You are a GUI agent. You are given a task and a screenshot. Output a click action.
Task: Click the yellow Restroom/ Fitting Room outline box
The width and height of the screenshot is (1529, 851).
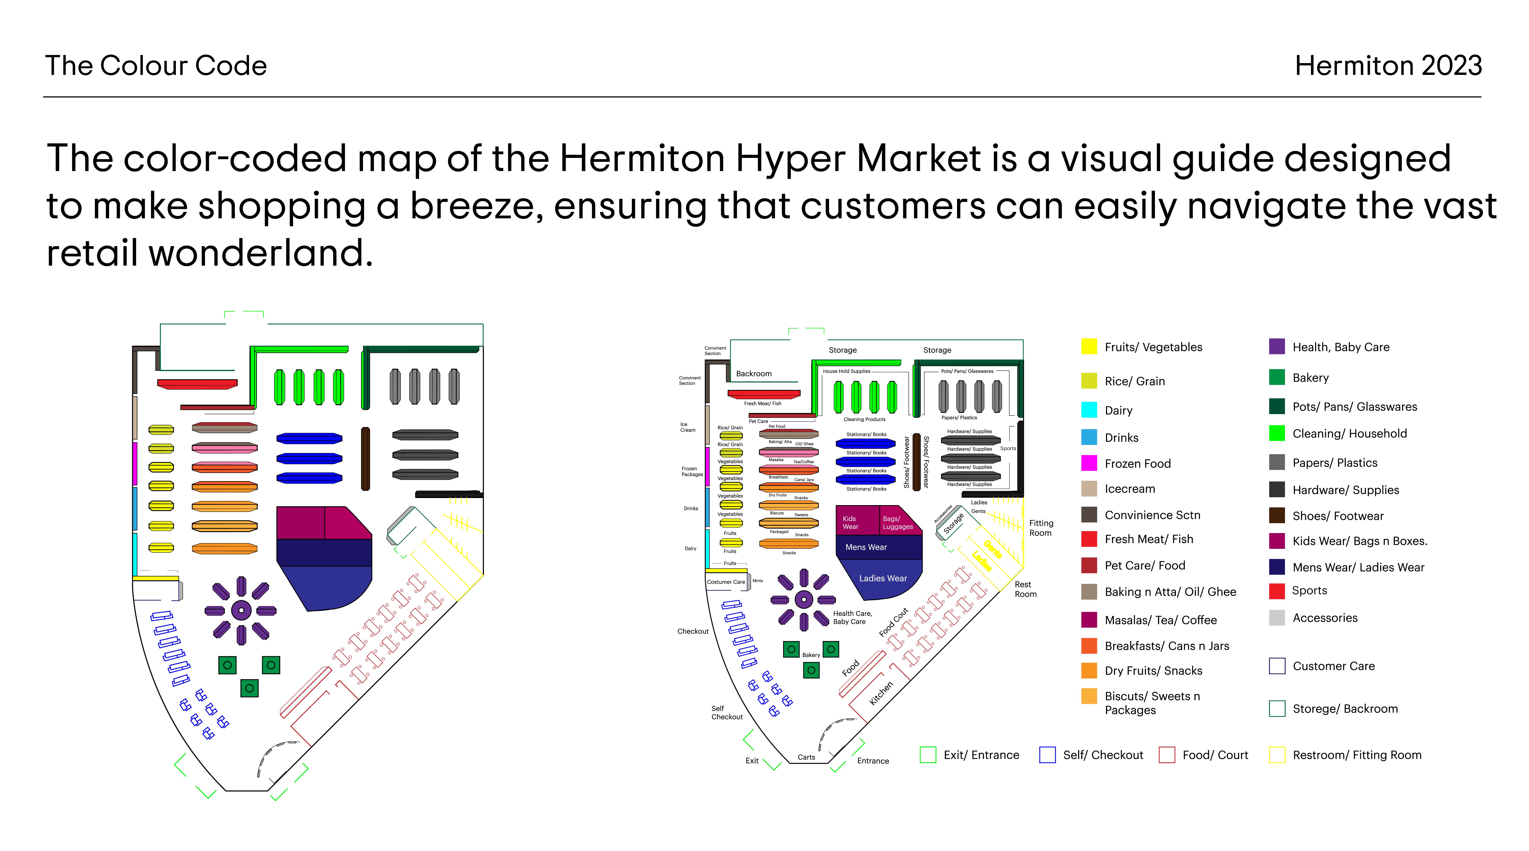tap(1277, 755)
